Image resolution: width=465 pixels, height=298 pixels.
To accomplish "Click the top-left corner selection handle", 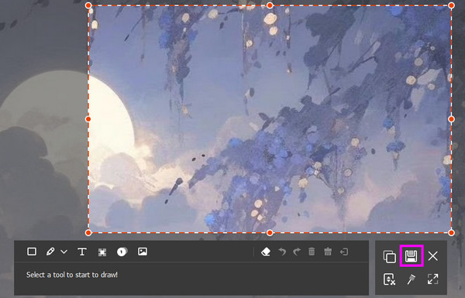I will pos(88,5).
